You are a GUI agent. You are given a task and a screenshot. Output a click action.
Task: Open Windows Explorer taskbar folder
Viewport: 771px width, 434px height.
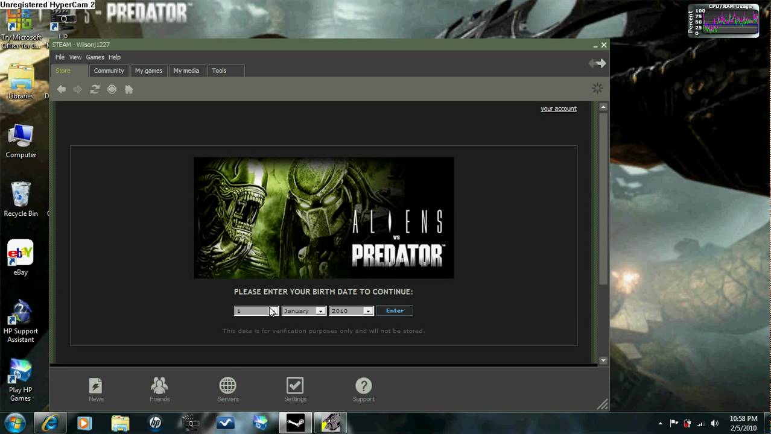click(120, 423)
